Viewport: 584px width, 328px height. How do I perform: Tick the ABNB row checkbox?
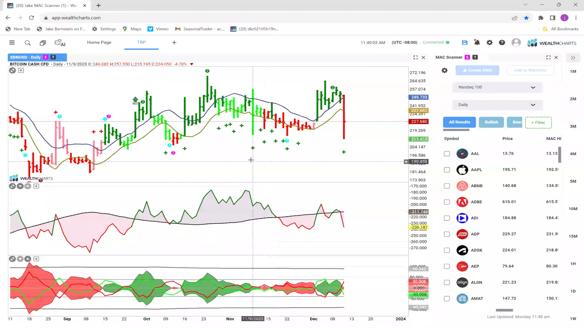click(447, 186)
